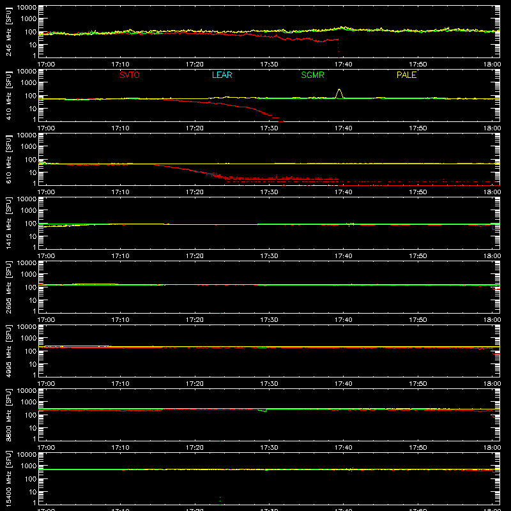The width and height of the screenshot is (511, 511).
Task: Select the 15400 MHz [SFU] axis title
Action: pos(8,478)
